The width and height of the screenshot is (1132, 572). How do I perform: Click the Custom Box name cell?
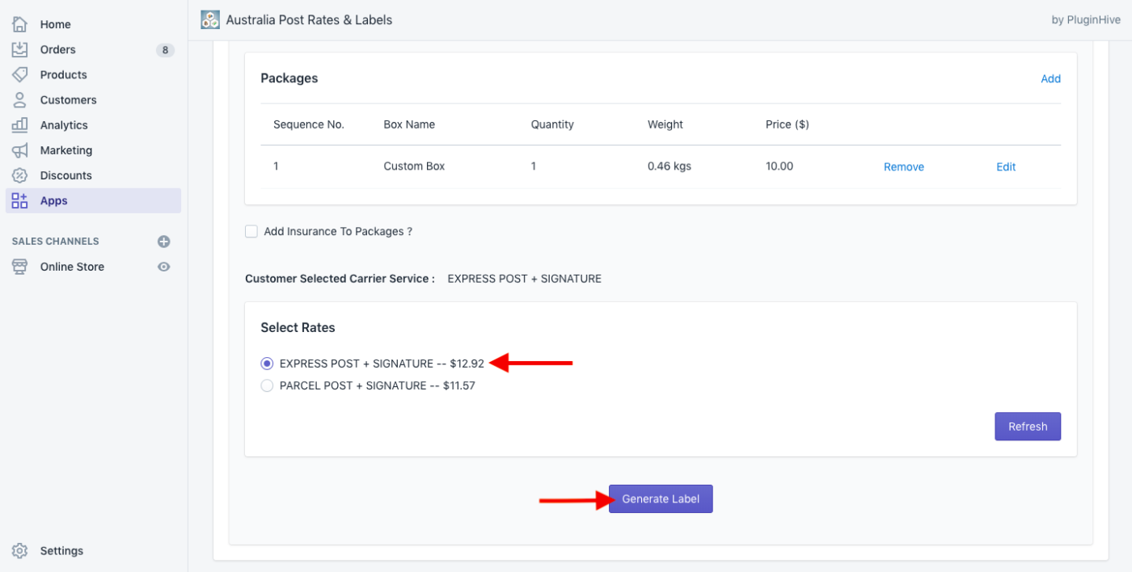click(414, 166)
